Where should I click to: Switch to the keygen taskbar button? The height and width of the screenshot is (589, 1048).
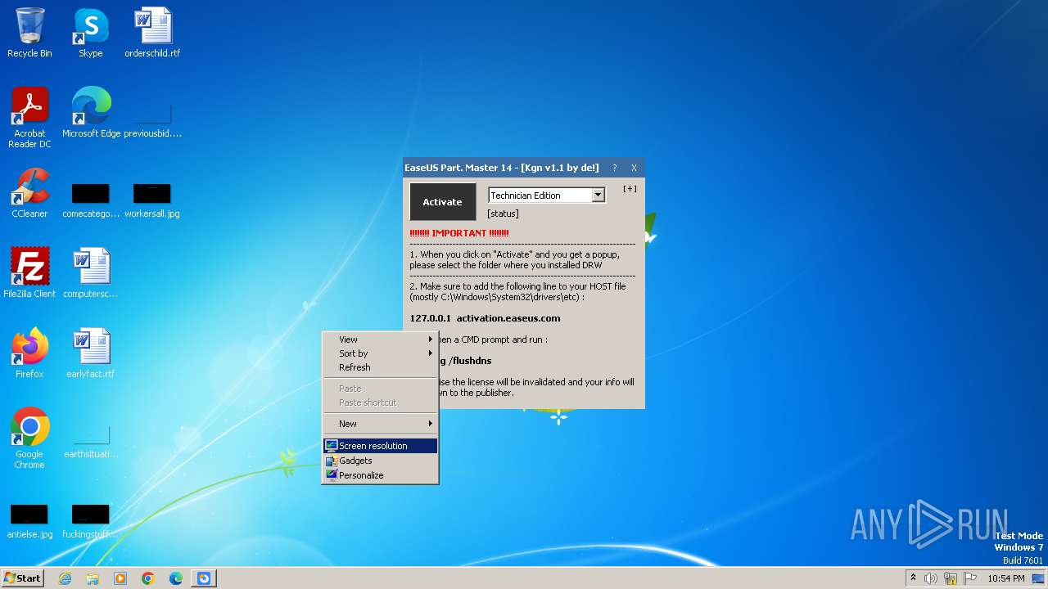[204, 578]
